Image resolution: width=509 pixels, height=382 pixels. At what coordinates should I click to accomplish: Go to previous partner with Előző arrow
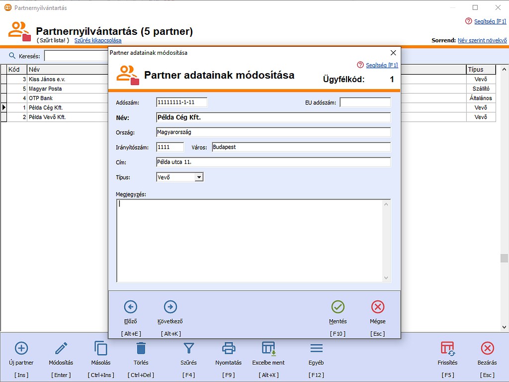(x=130, y=307)
